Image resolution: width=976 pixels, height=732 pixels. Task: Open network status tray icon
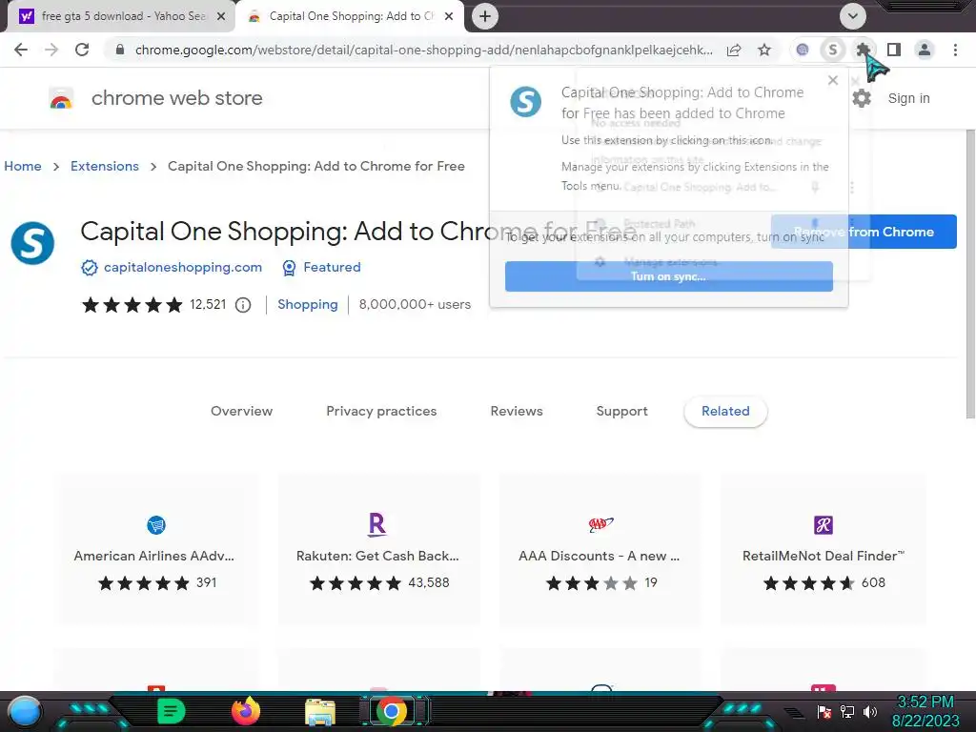pos(847,712)
